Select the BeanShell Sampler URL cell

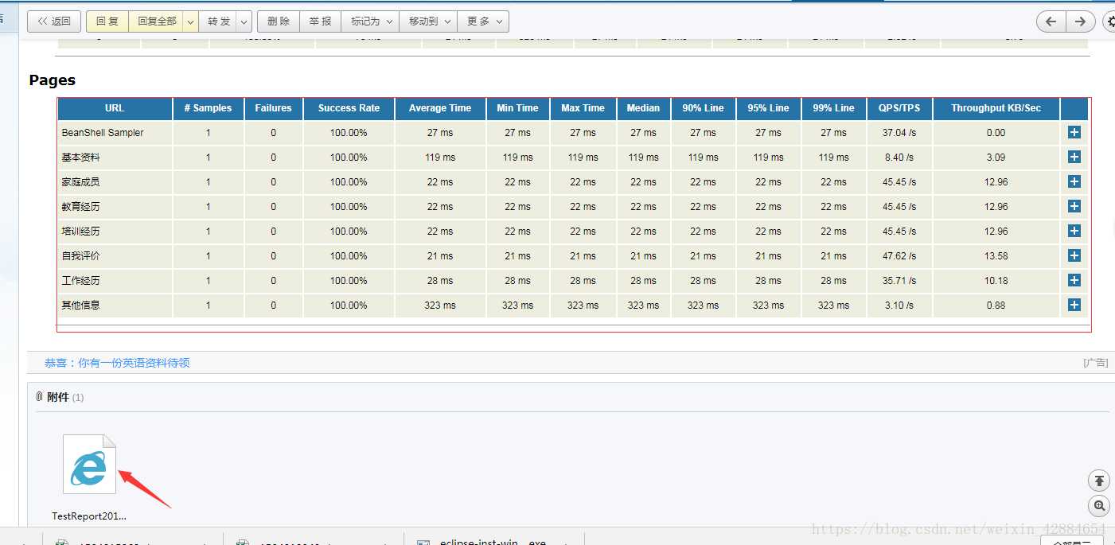coord(115,133)
